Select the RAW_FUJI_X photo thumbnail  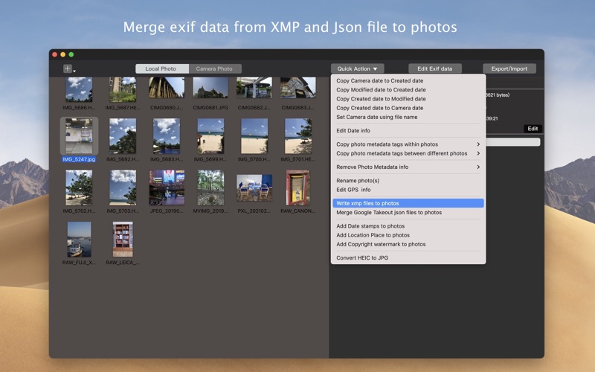click(79, 239)
